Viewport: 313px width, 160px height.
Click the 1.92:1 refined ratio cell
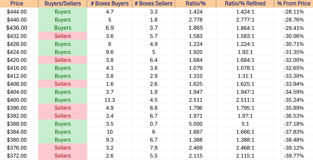[x=245, y=52]
